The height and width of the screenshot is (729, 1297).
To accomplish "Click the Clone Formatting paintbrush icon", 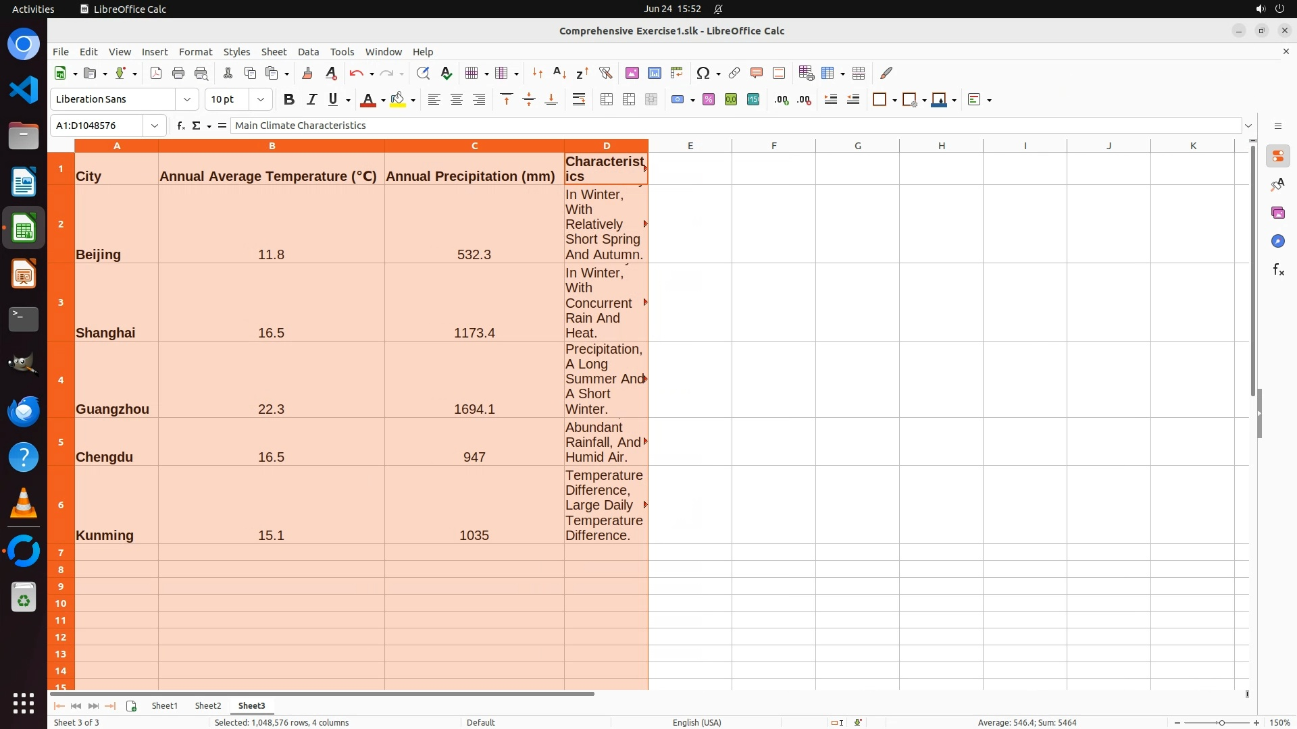I will click(307, 73).
